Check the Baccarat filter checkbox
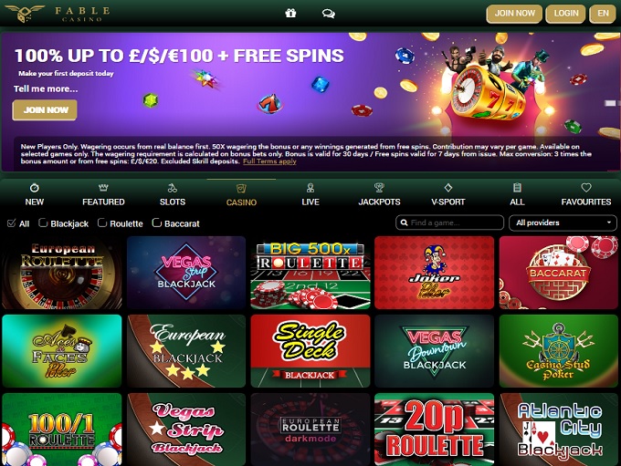621x466 pixels. coord(156,223)
